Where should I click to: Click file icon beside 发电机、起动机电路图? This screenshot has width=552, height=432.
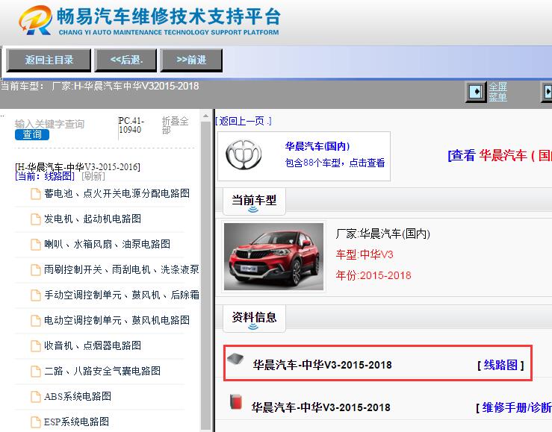click(x=36, y=219)
